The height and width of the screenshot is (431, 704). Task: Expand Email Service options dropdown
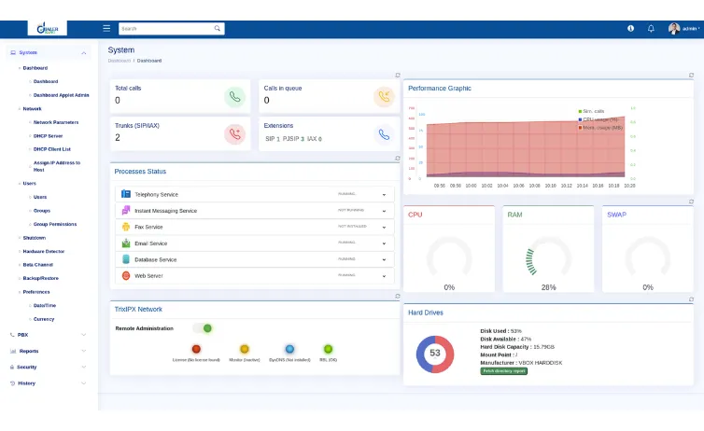click(384, 243)
